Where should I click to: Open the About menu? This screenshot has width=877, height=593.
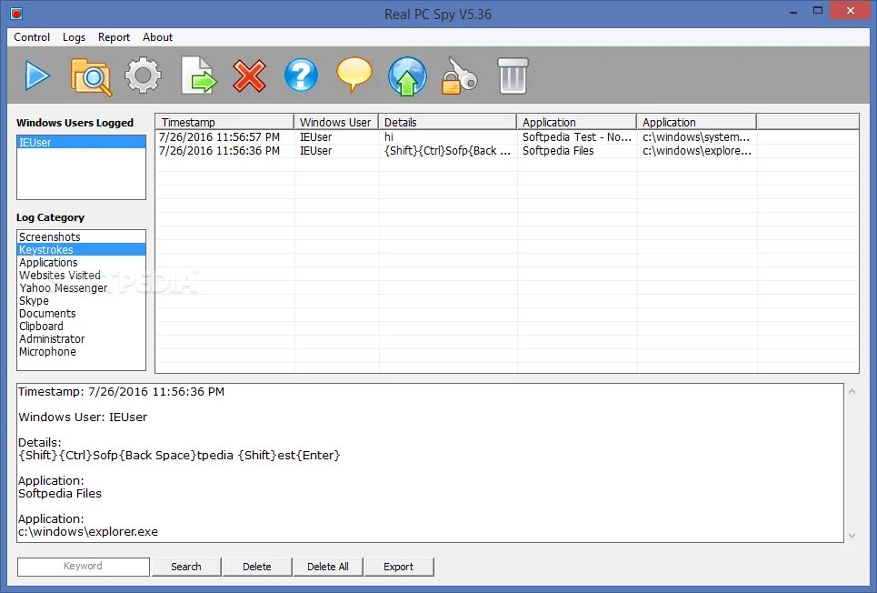click(x=158, y=37)
